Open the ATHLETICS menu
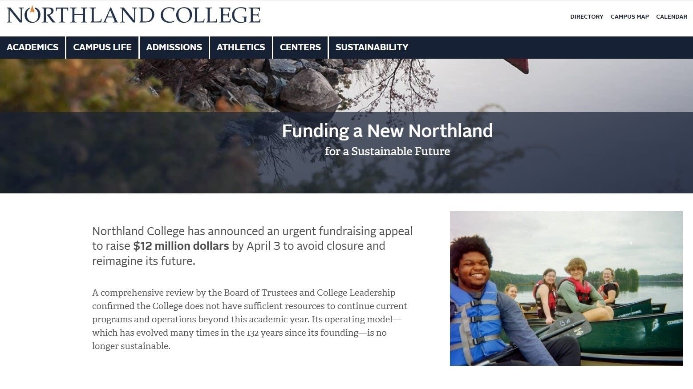The image size is (693, 389). click(240, 47)
